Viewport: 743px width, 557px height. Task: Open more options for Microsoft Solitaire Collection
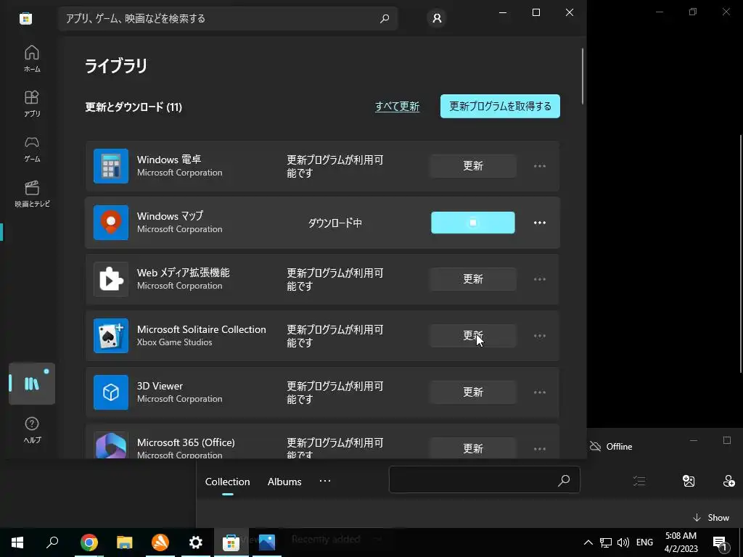click(540, 336)
